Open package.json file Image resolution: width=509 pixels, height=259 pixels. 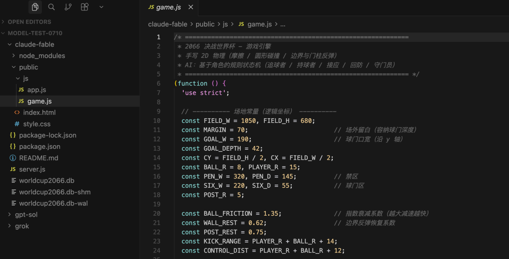pos(70,146)
